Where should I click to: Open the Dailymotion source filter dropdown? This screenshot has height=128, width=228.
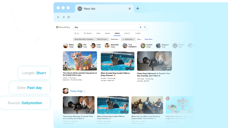[128, 39]
